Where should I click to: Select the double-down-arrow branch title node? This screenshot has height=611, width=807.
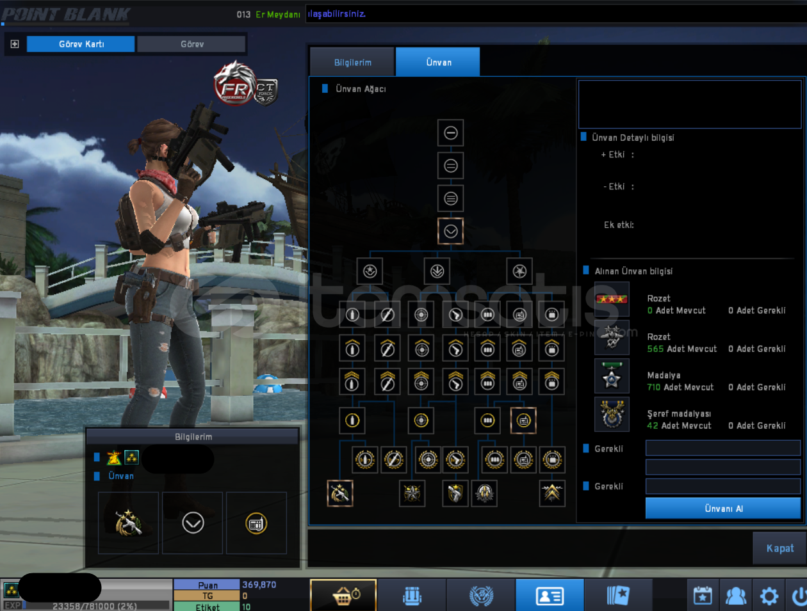tap(437, 271)
